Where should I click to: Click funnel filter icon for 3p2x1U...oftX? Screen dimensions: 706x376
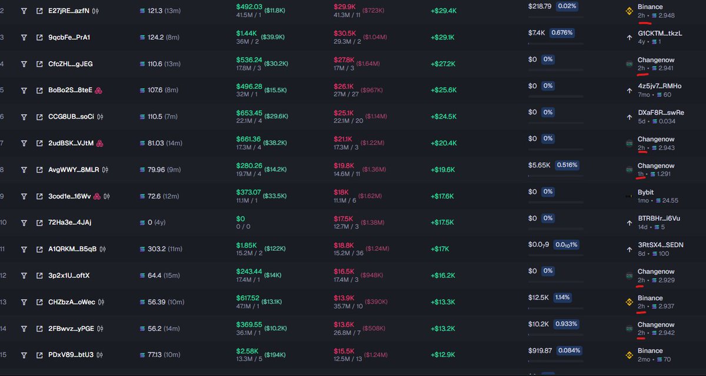pyautogui.click(x=24, y=275)
